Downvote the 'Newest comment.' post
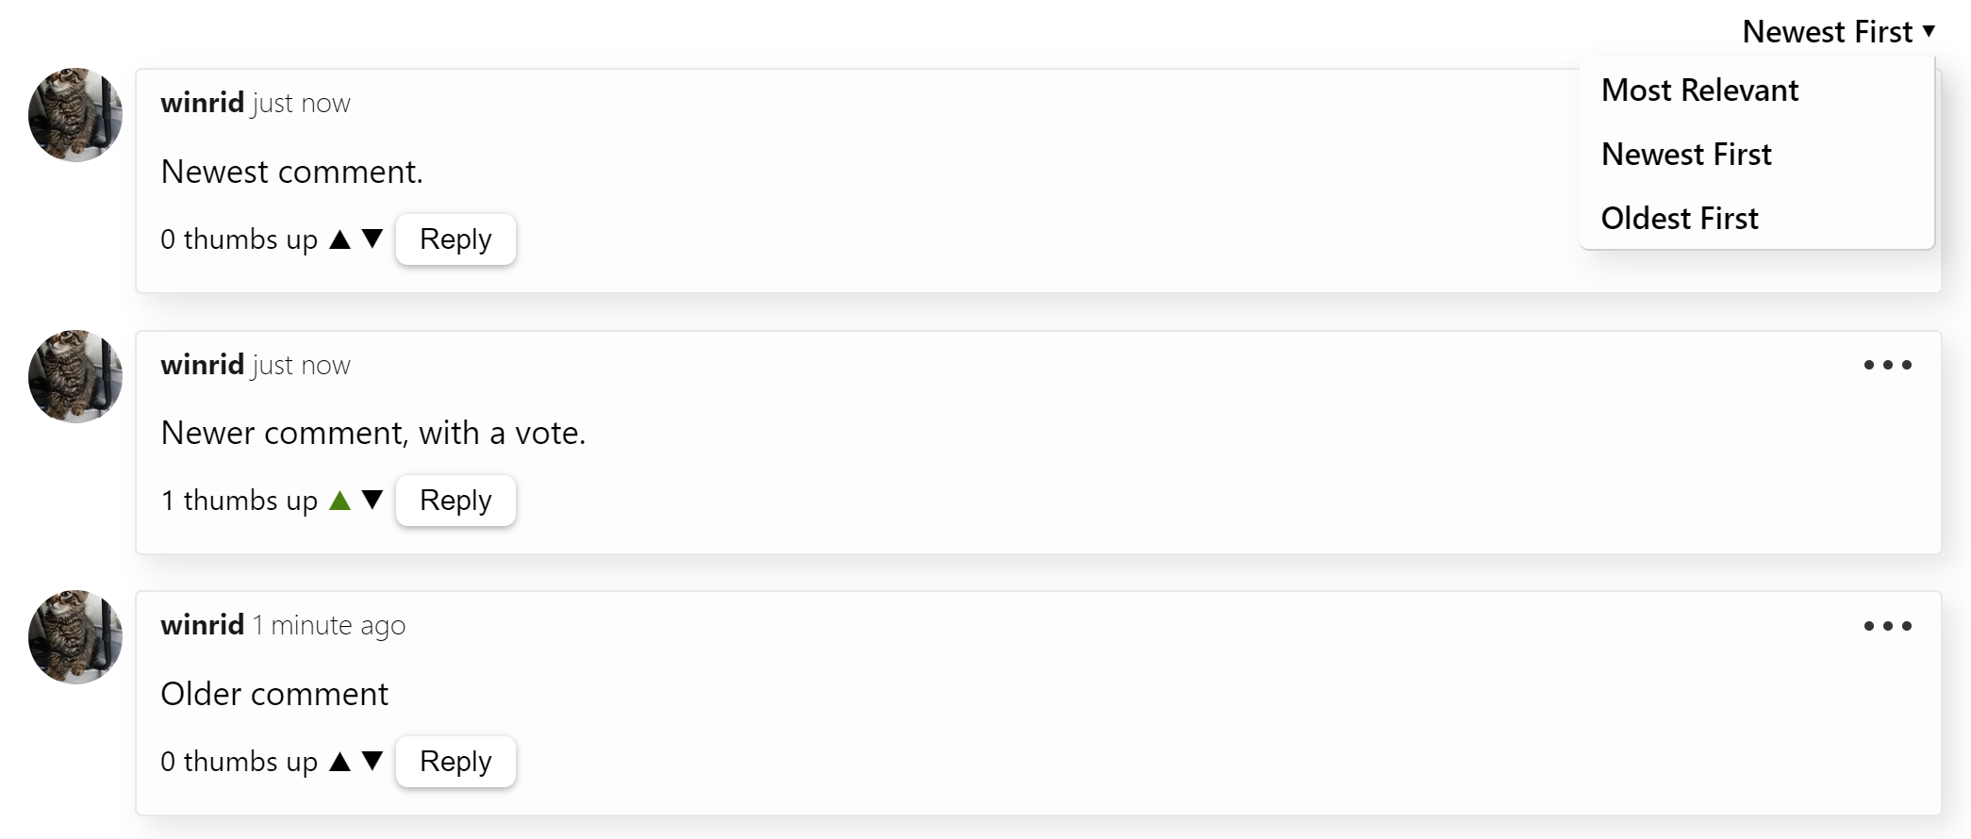This screenshot has height=839, width=1971. (373, 239)
